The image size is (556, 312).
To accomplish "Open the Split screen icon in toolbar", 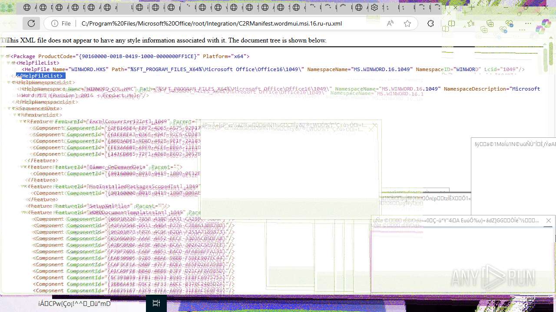I will [x=451, y=23].
